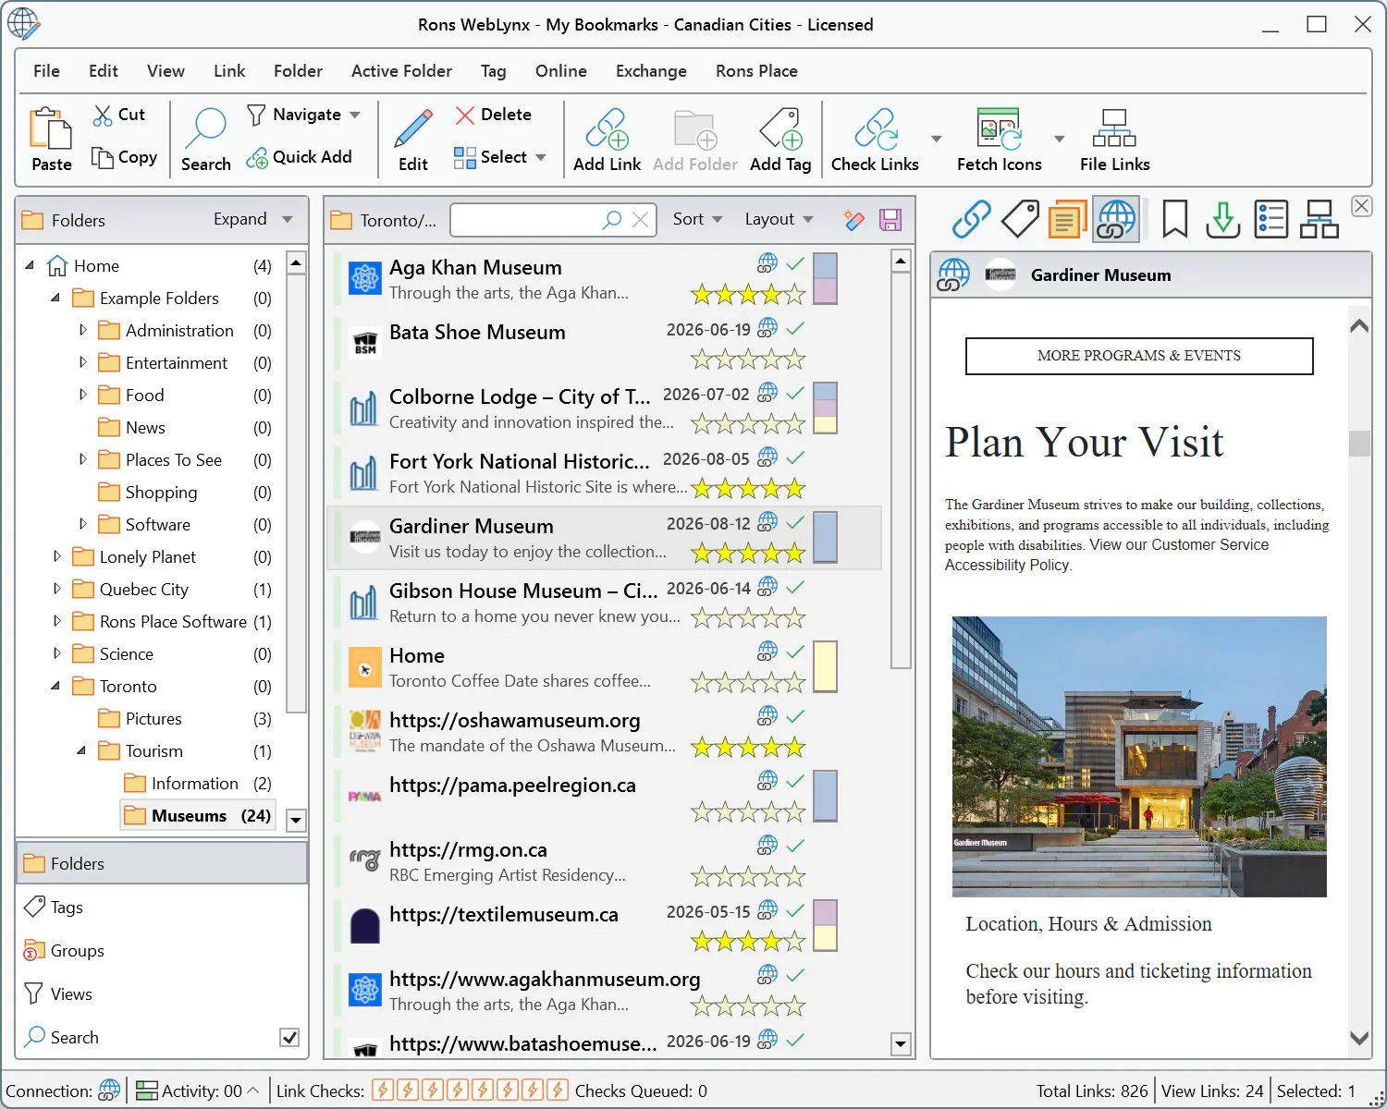The height and width of the screenshot is (1109, 1387).
Task: Click the Copy icon in toolbar
Action: [x=102, y=157]
